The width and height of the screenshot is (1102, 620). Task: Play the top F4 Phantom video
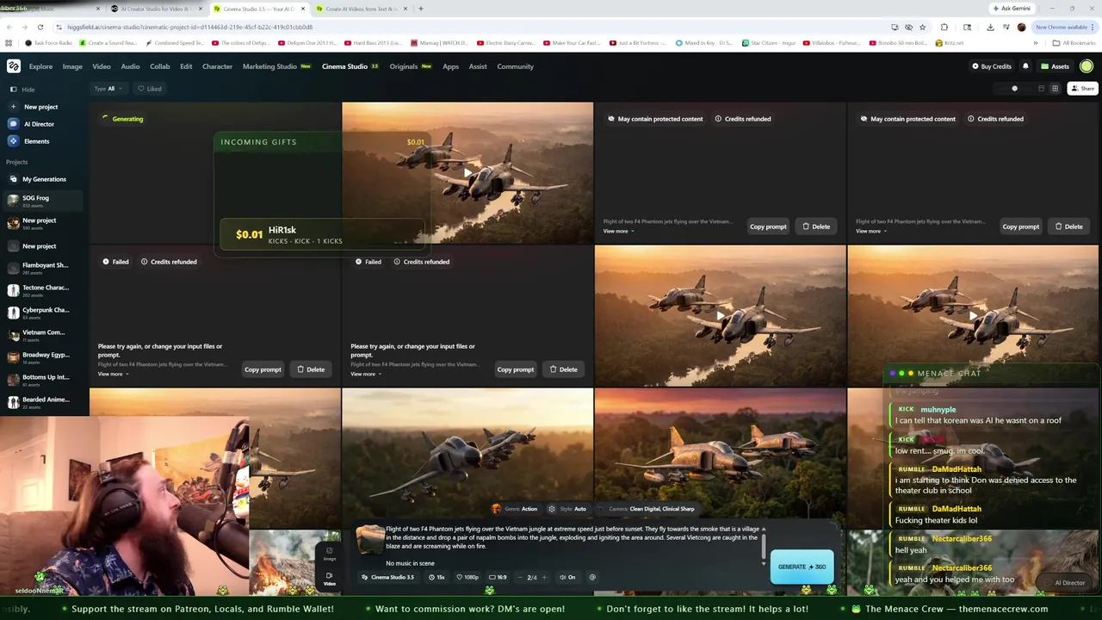click(467, 173)
